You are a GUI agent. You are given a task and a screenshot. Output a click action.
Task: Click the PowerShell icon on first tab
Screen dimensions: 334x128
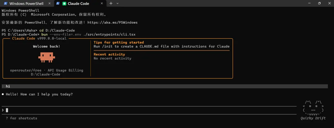coord(5,4)
